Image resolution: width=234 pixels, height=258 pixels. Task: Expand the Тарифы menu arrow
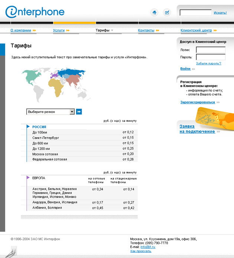112,30
